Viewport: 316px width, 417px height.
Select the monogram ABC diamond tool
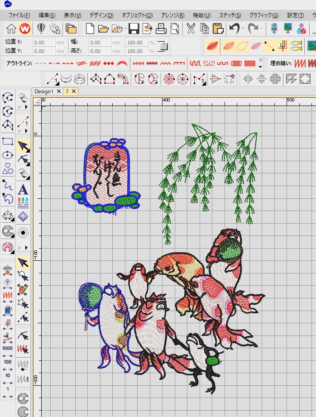[x=23, y=216]
